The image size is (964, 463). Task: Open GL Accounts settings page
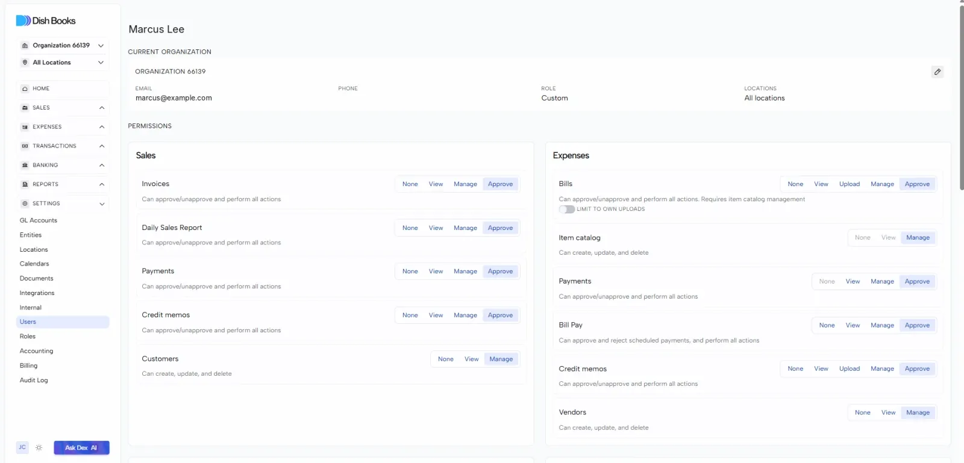pos(39,220)
